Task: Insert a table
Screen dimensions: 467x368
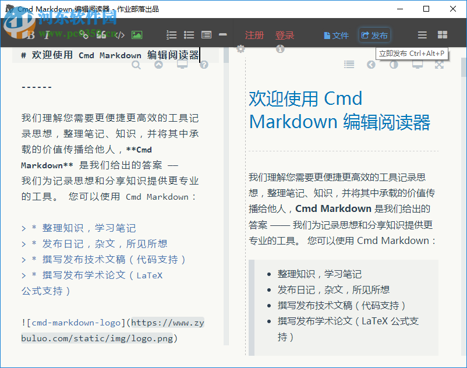Action: pyautogui.click(x=206, y=35)
